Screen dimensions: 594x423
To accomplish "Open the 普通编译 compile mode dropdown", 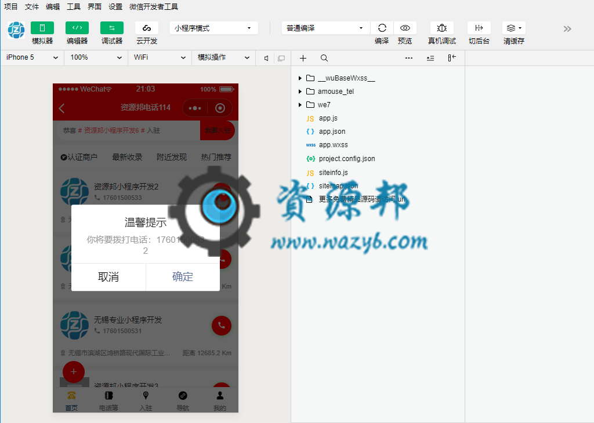I will click(326, 28).
